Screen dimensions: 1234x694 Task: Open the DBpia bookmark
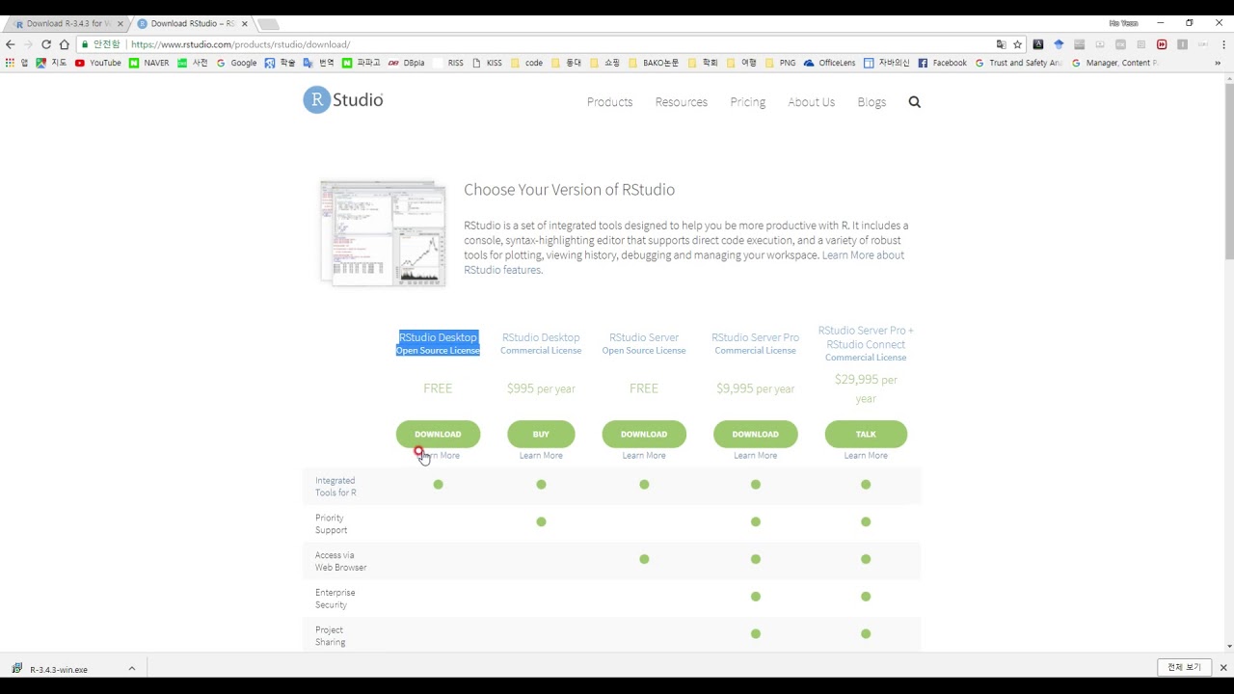click(x=406, y=63)
